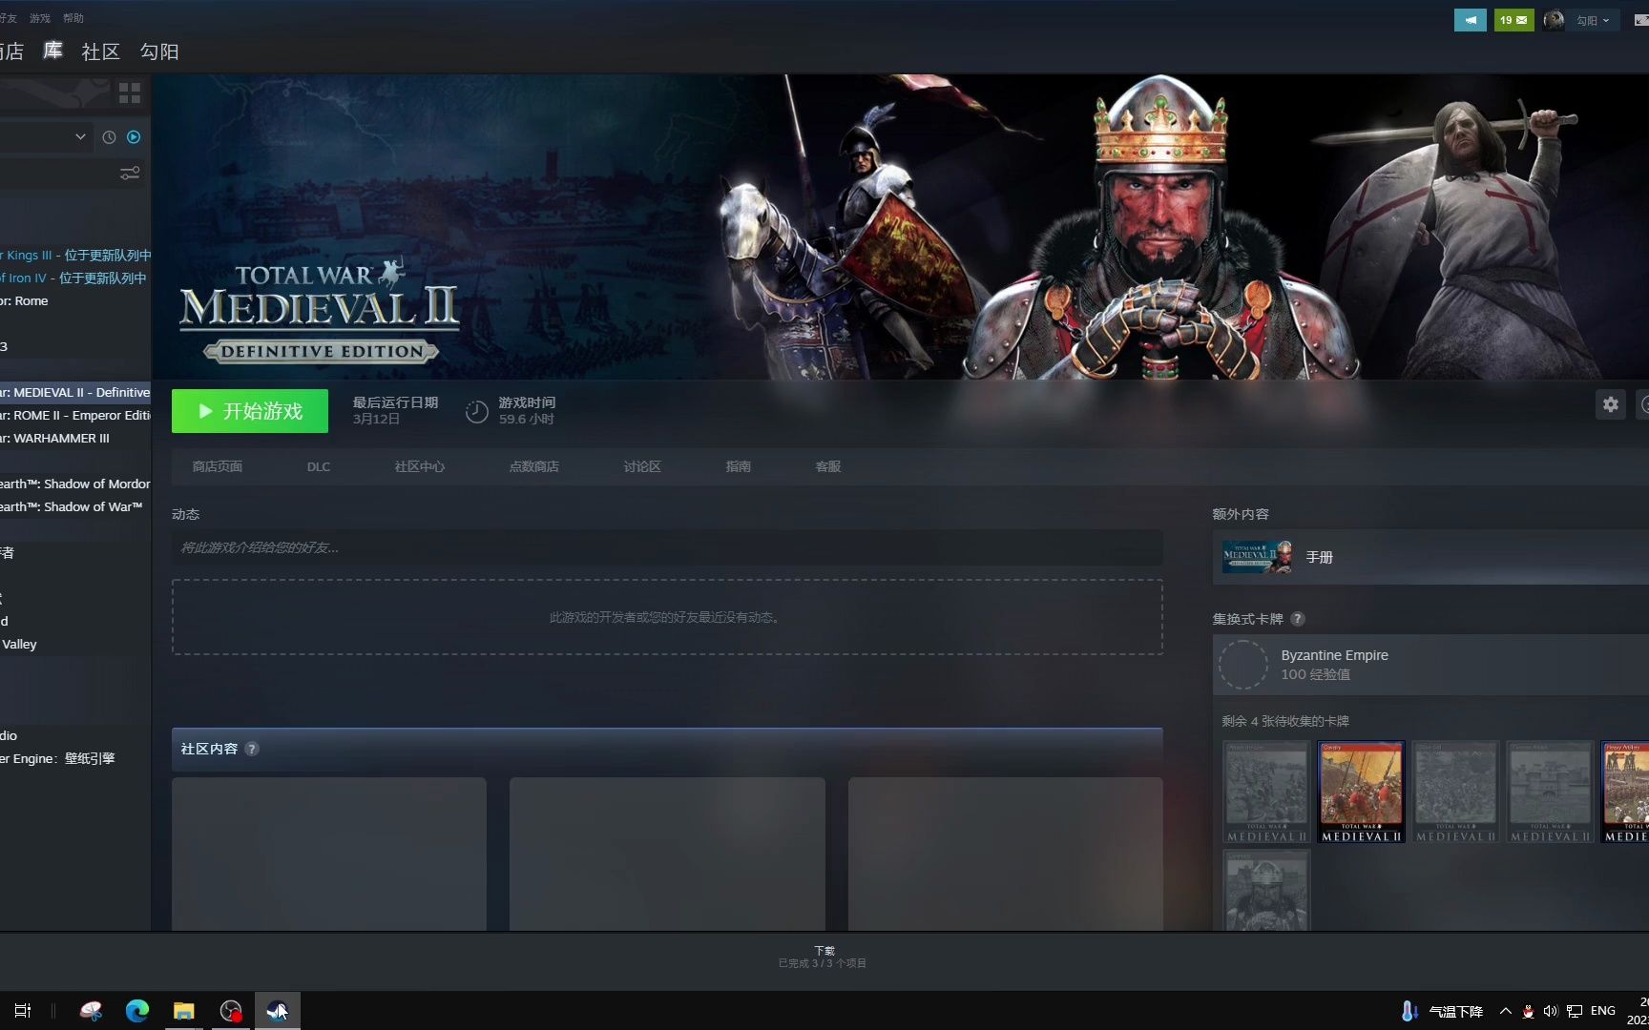Select Shadow of War in library list
This screenshot has height=1030, width=1649.
tap(75, 507)
